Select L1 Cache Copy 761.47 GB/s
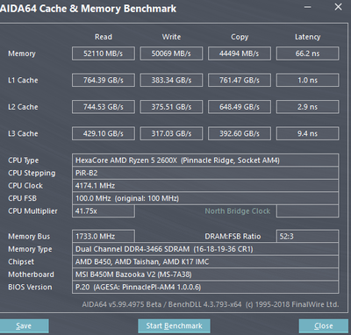Screen dimensions: 351x335 [240, 80]
